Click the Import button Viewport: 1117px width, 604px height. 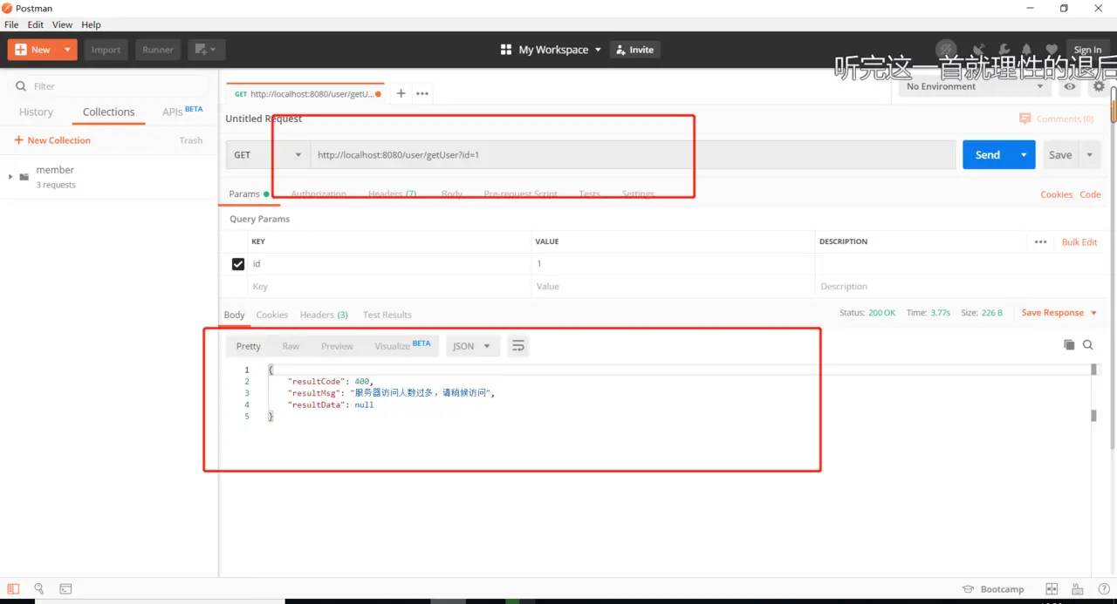(x=106, y=50)
